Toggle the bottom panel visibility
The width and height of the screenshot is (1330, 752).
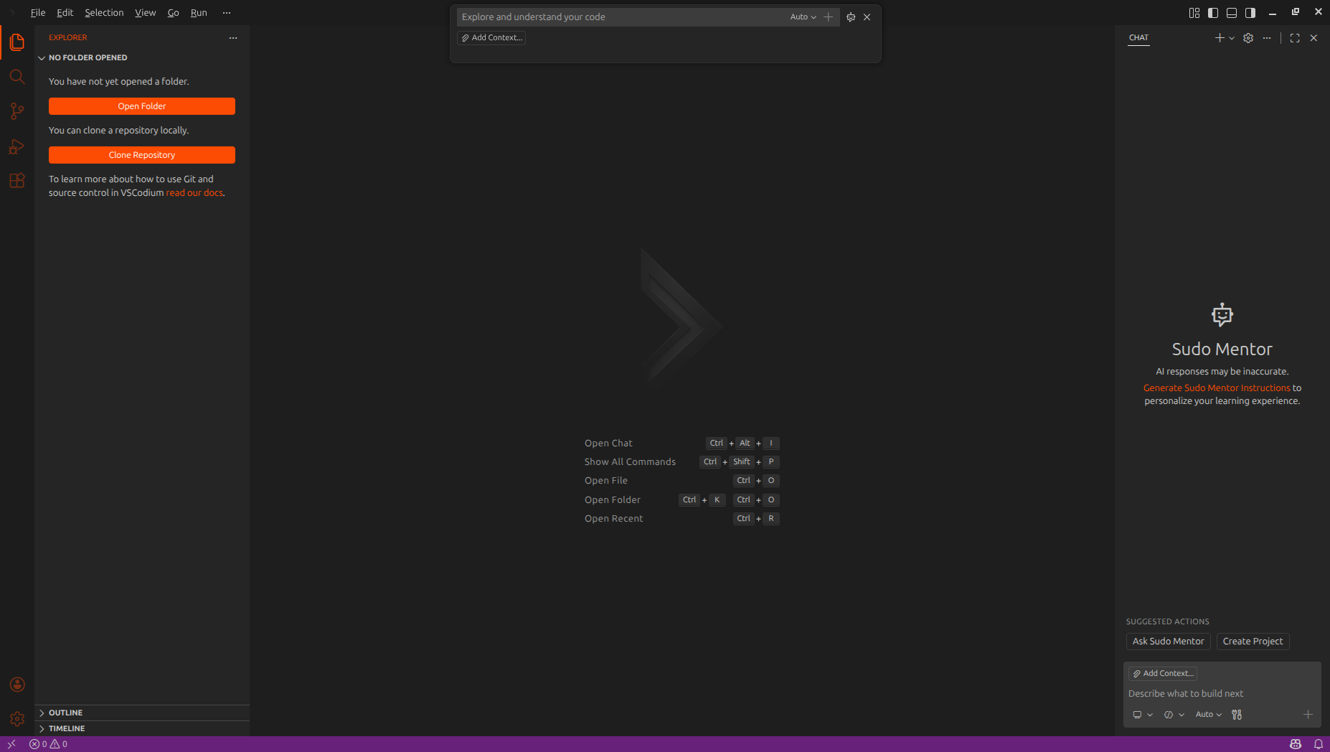pyautogui.click(x=1231, y=12)
